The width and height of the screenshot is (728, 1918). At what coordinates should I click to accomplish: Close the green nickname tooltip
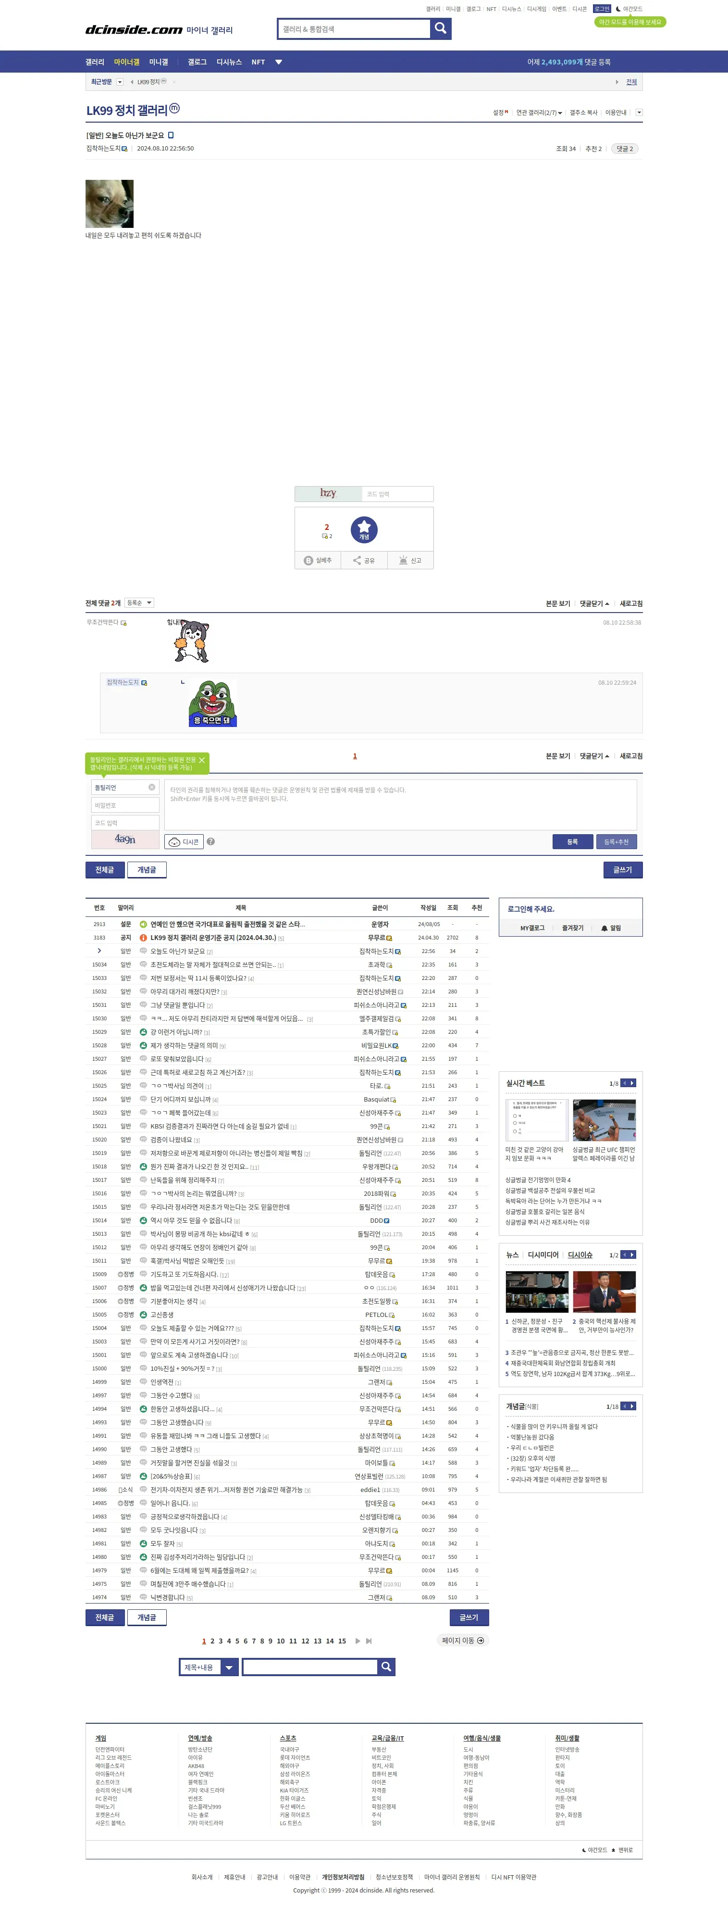202,760
